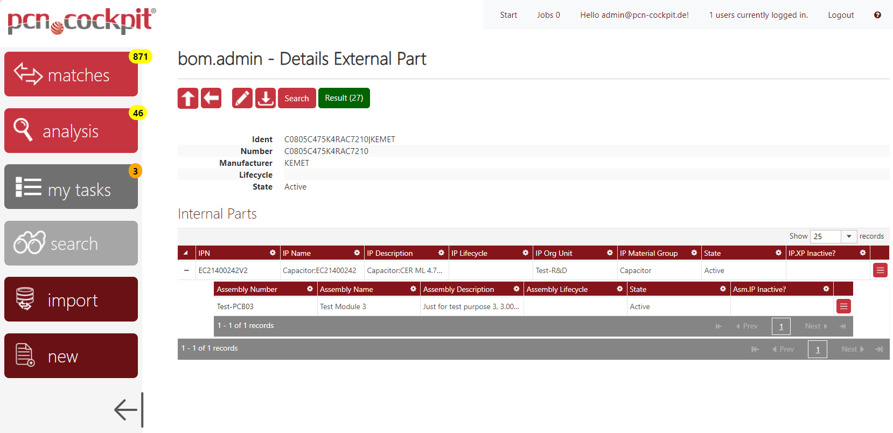The width and height of the screenshot is (893, 433).
Task: Open IP Name column settings gear
Action: click(357, 253)
